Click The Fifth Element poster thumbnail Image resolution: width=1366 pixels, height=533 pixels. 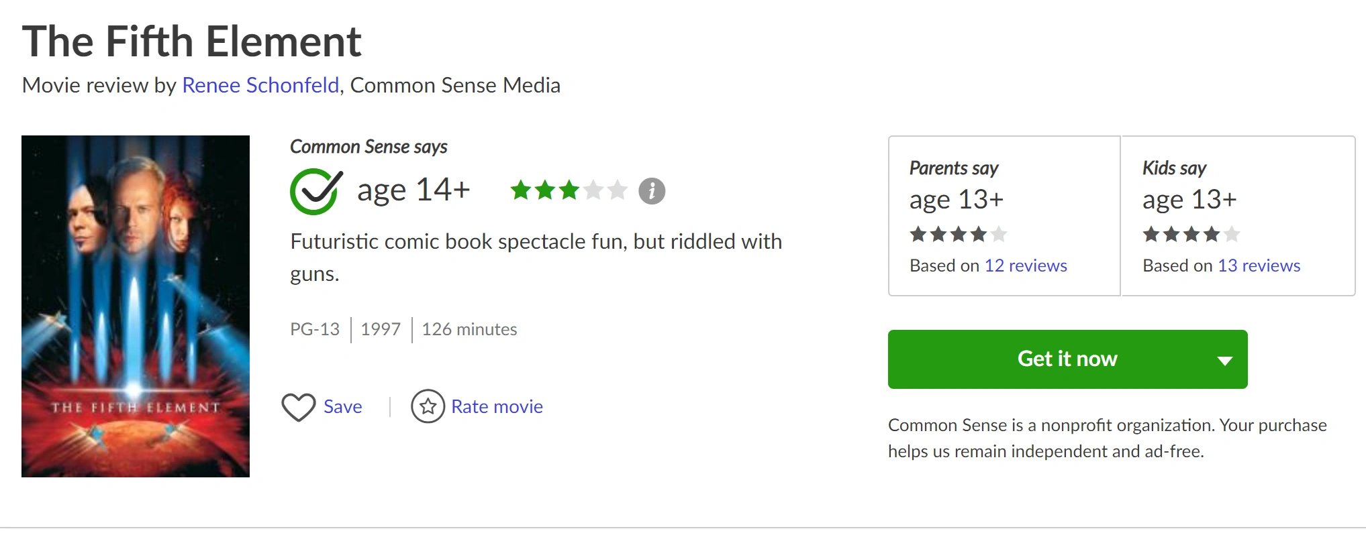[x=136, y=306]
